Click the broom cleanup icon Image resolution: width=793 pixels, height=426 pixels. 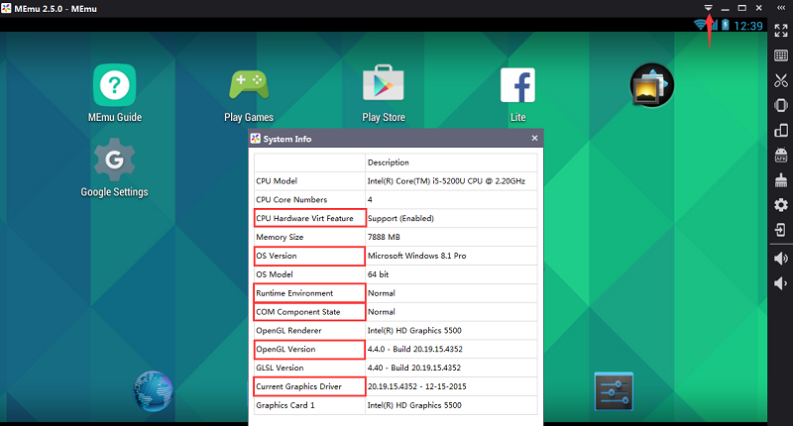[x=780, y=180]
